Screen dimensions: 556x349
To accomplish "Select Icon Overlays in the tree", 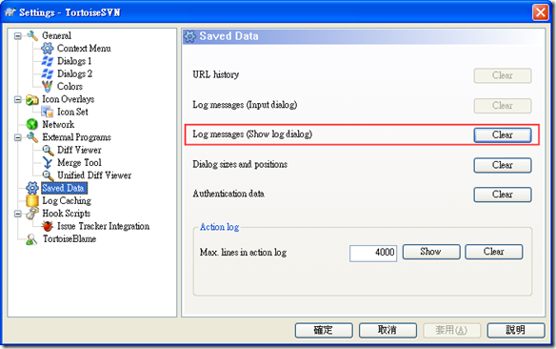I will [x=69, y=99].
